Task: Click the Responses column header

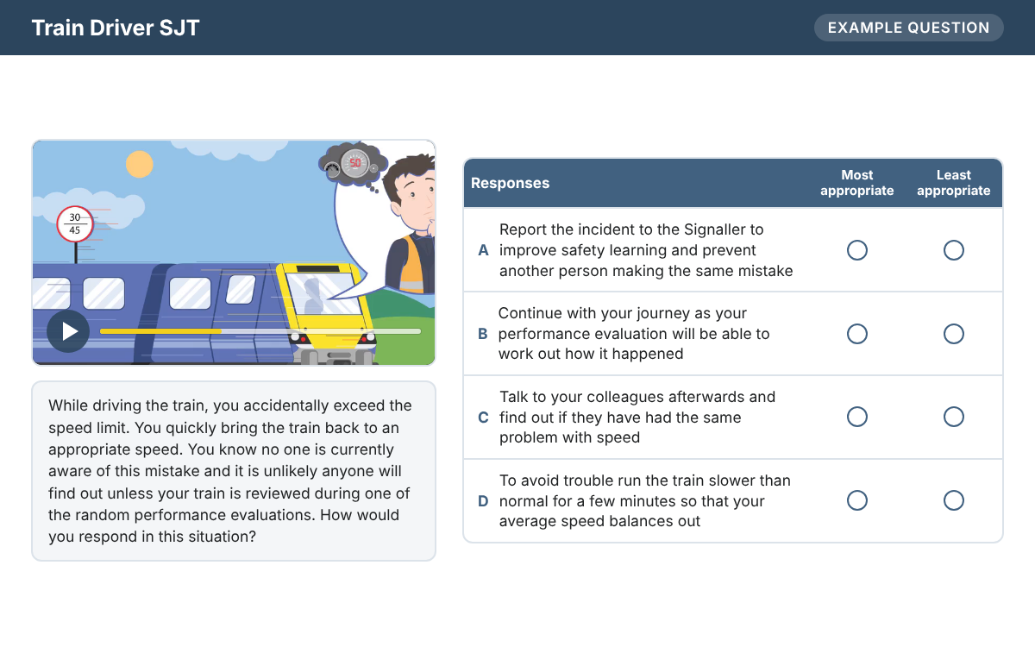Action: pyautogui.click(x=511, y=183)
